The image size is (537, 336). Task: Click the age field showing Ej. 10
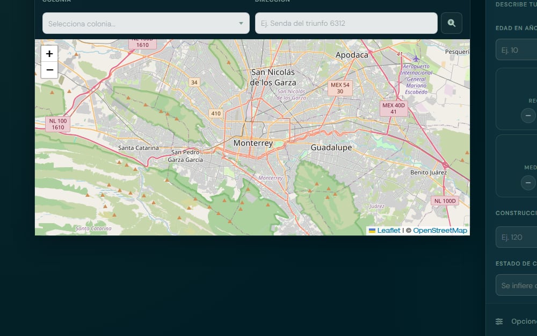click(x=516, y=50)
